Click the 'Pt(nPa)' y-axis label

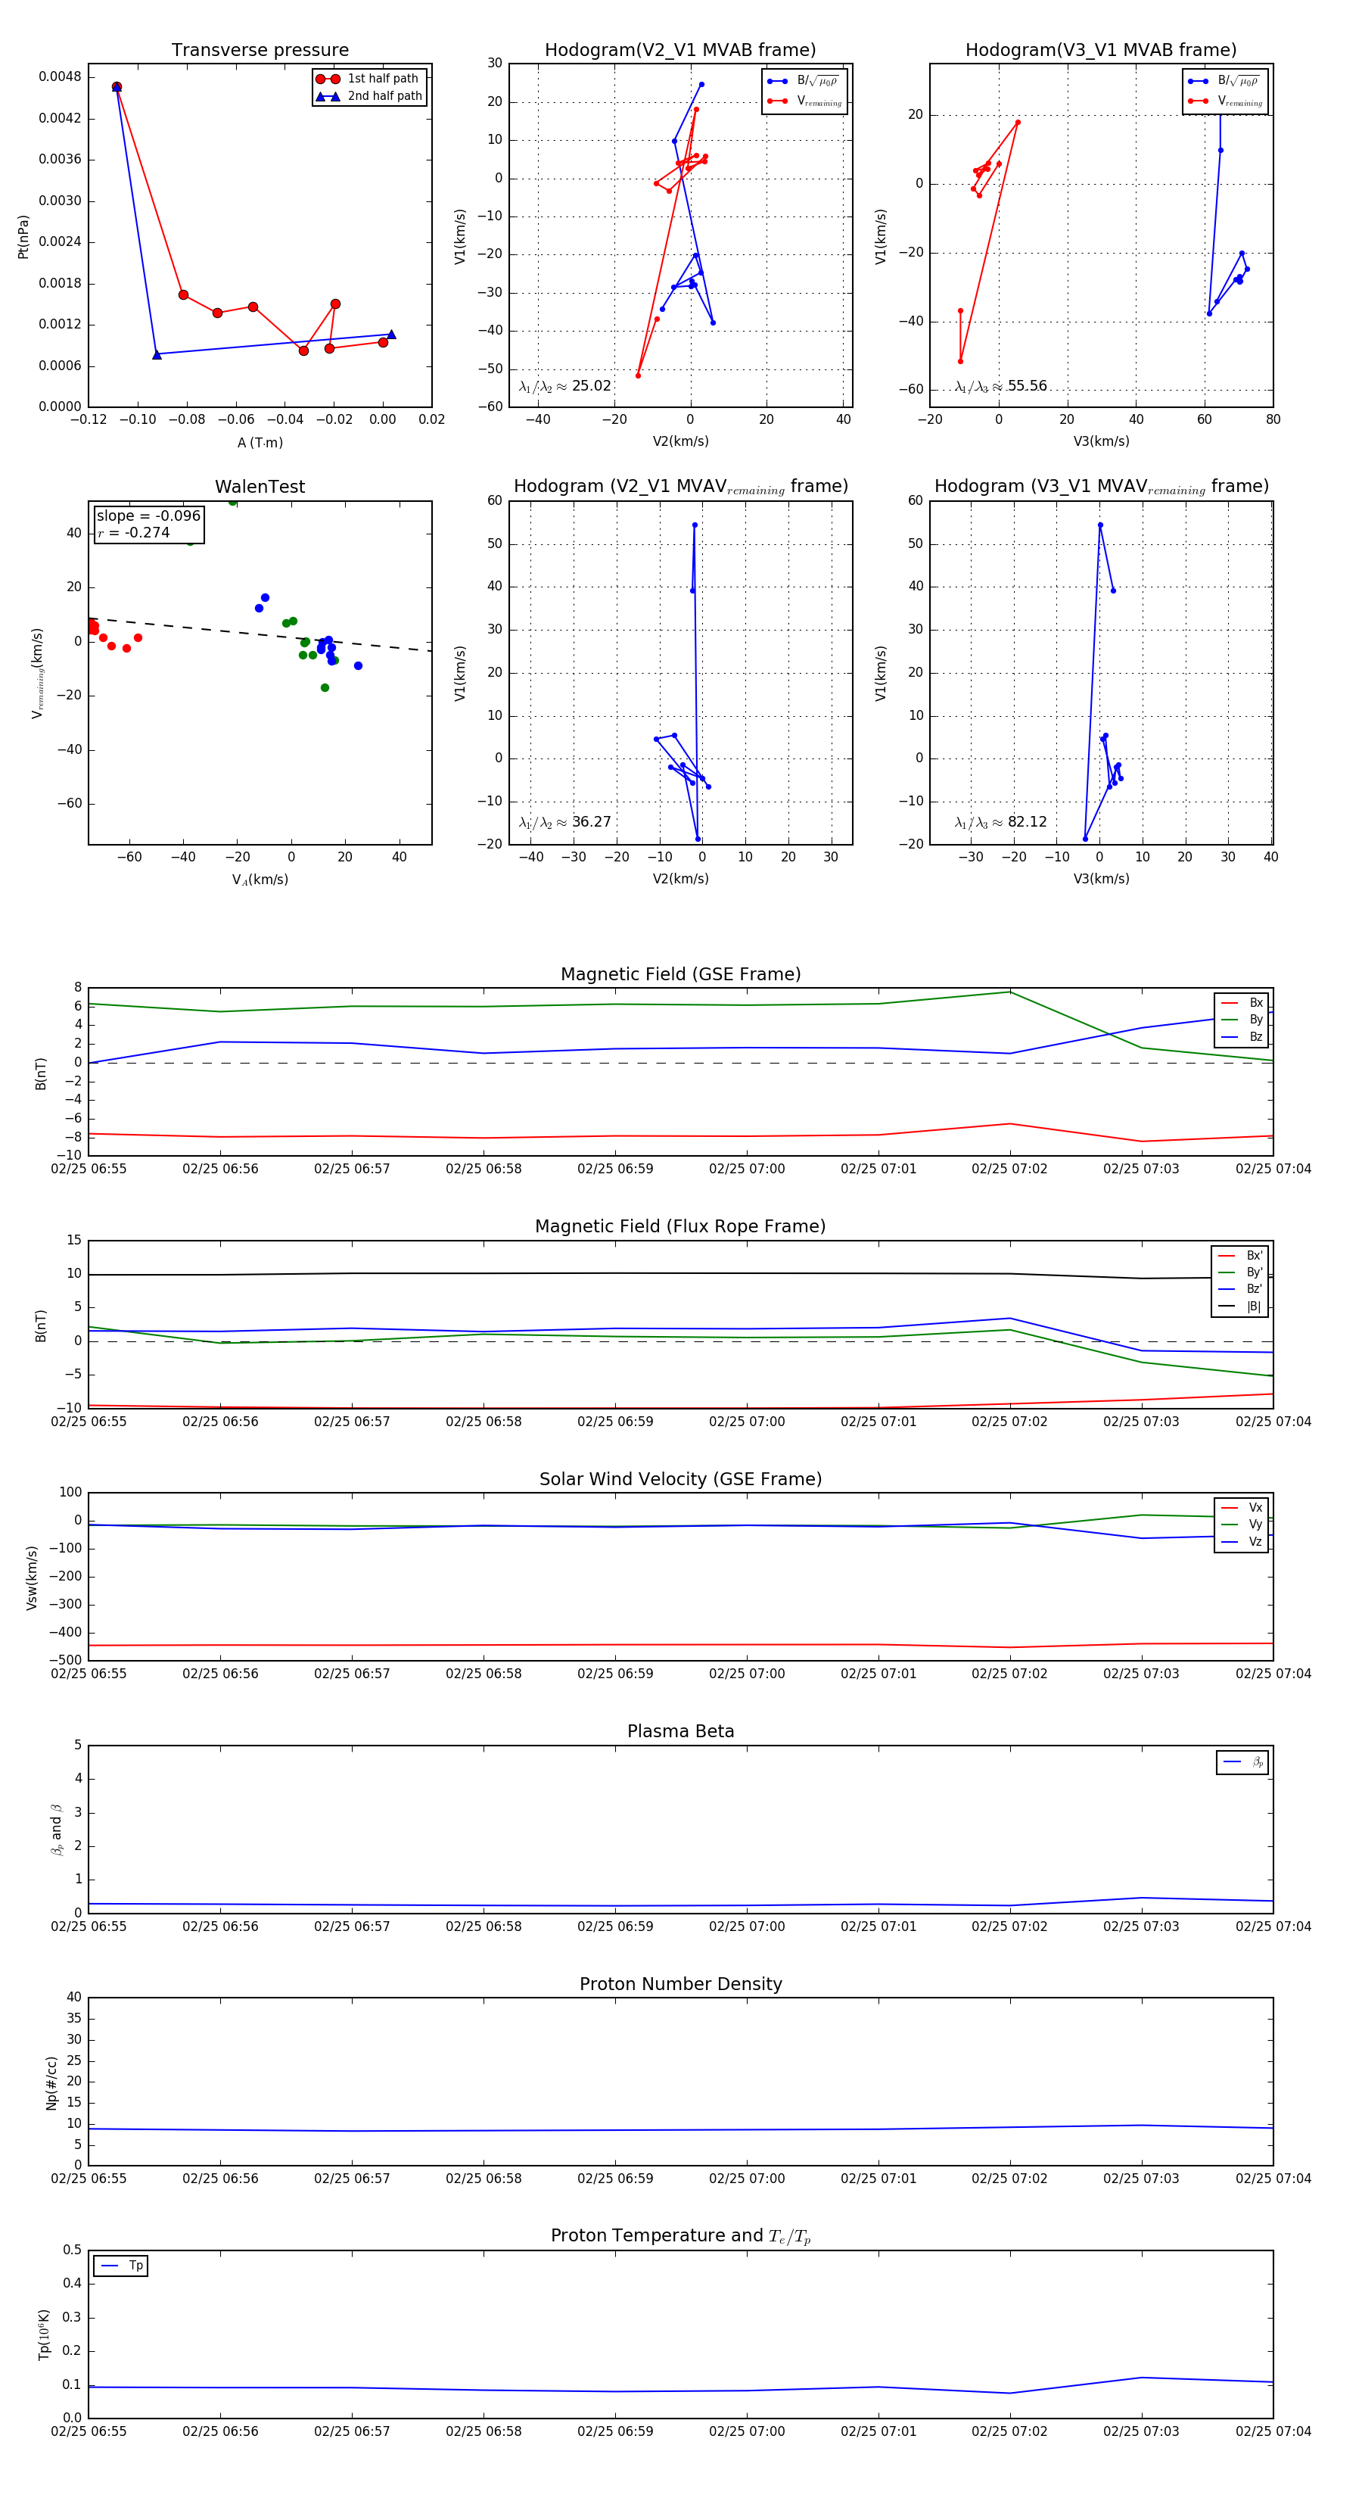click(x=23, y=237)
